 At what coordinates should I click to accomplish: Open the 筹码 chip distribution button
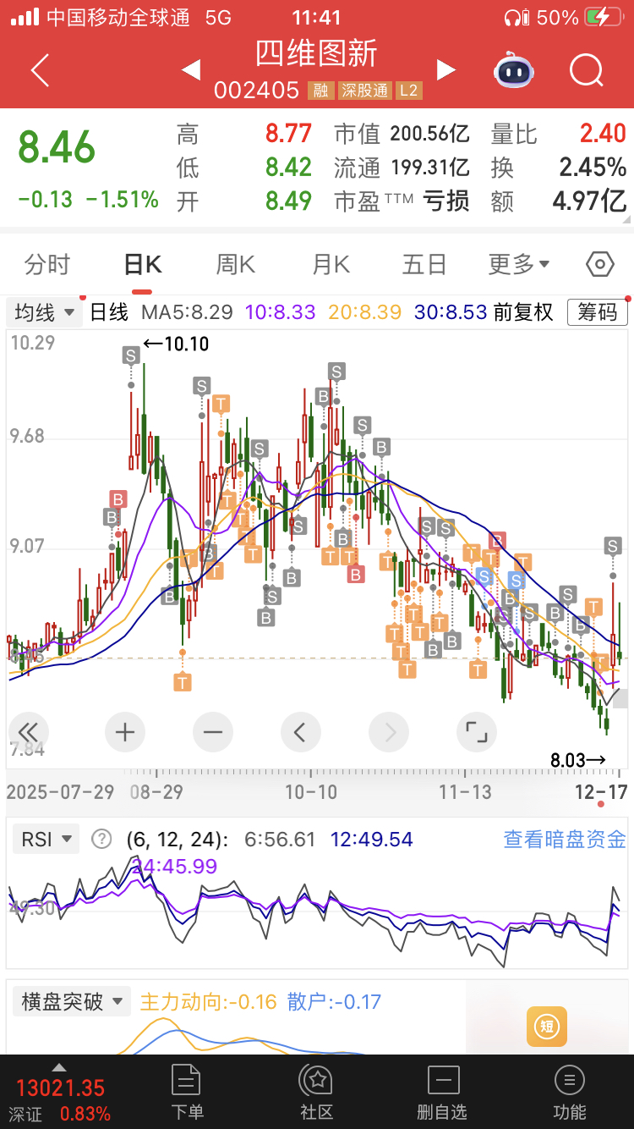click(598, 312)
